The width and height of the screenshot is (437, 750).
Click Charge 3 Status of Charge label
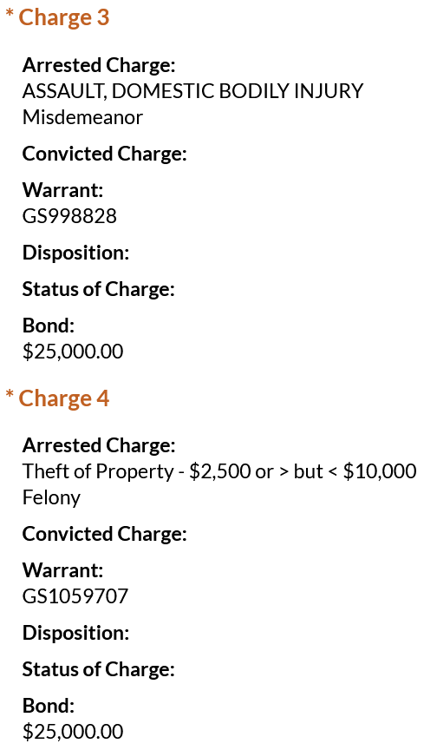click(x=99, y=289)
